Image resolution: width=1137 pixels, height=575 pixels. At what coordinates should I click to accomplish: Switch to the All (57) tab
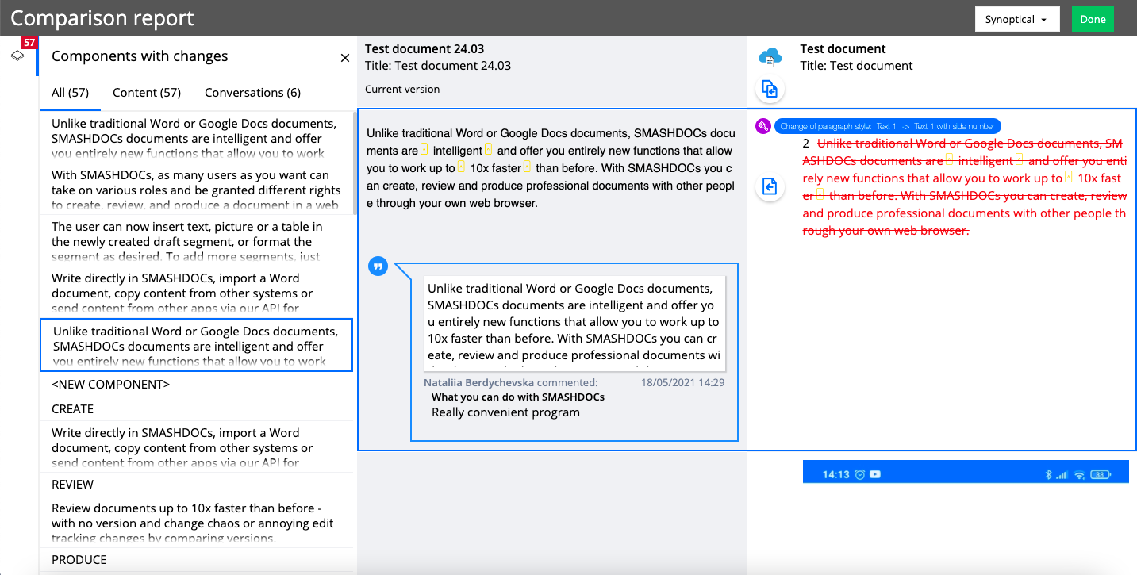[70, 93]
